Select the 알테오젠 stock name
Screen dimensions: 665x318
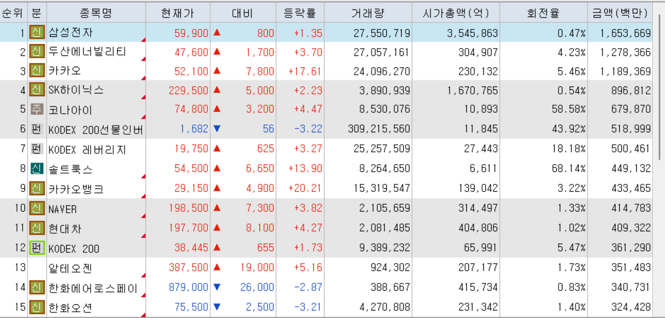point(70,268)
